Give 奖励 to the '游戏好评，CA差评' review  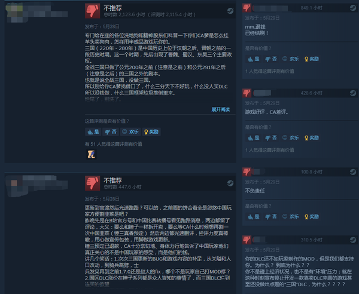tap(311, 138)
